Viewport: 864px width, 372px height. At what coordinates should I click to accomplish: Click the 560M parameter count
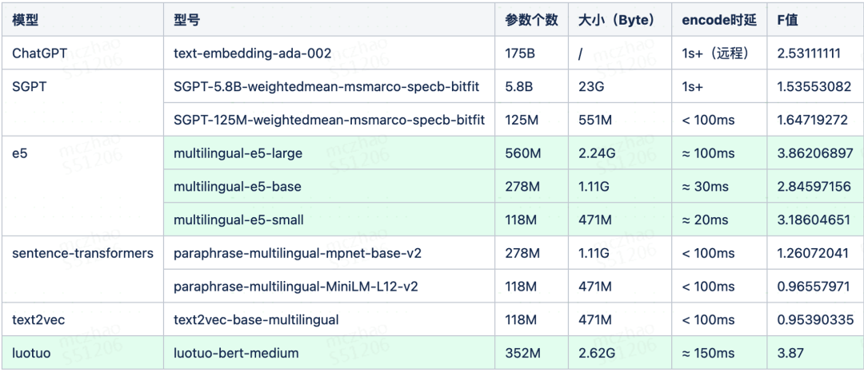point(523,153)
